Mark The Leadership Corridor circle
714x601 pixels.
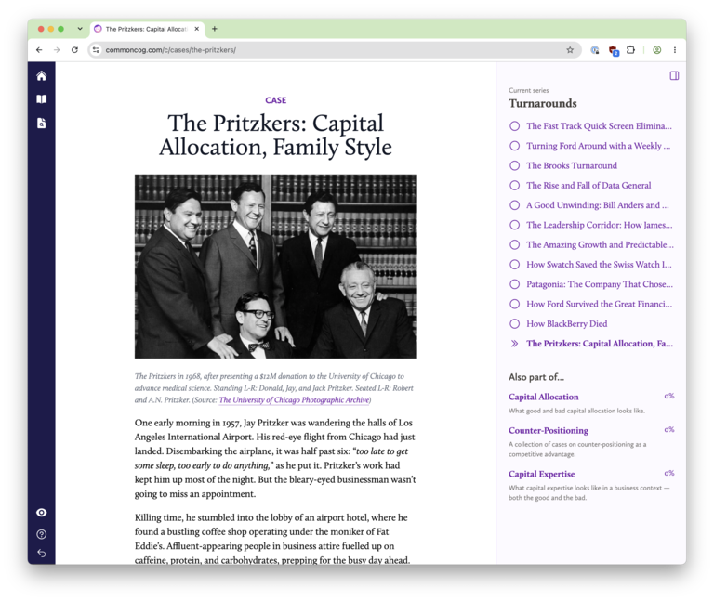point(514,225)
